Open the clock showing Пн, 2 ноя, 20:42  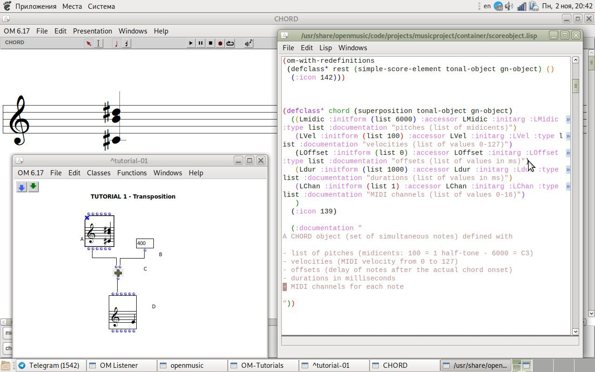566,6
